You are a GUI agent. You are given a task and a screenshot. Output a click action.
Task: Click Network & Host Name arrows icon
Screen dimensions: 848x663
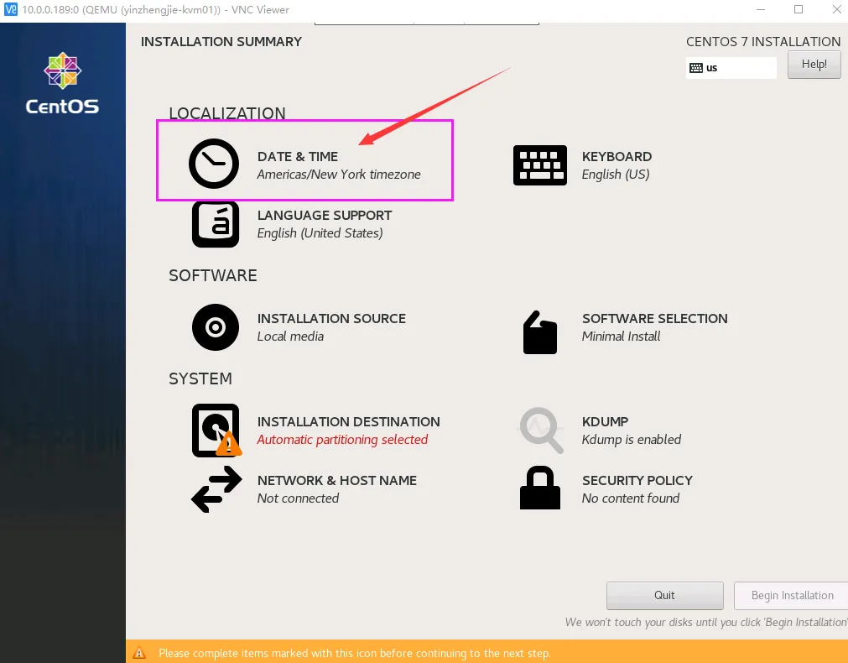216,489
